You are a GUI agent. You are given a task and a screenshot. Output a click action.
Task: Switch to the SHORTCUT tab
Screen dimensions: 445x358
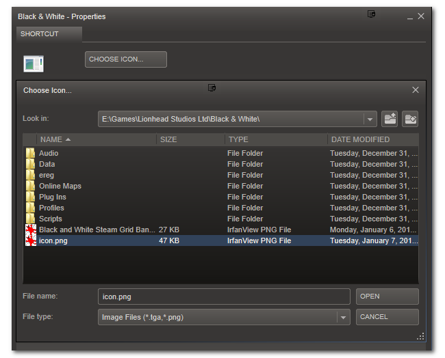49,34
